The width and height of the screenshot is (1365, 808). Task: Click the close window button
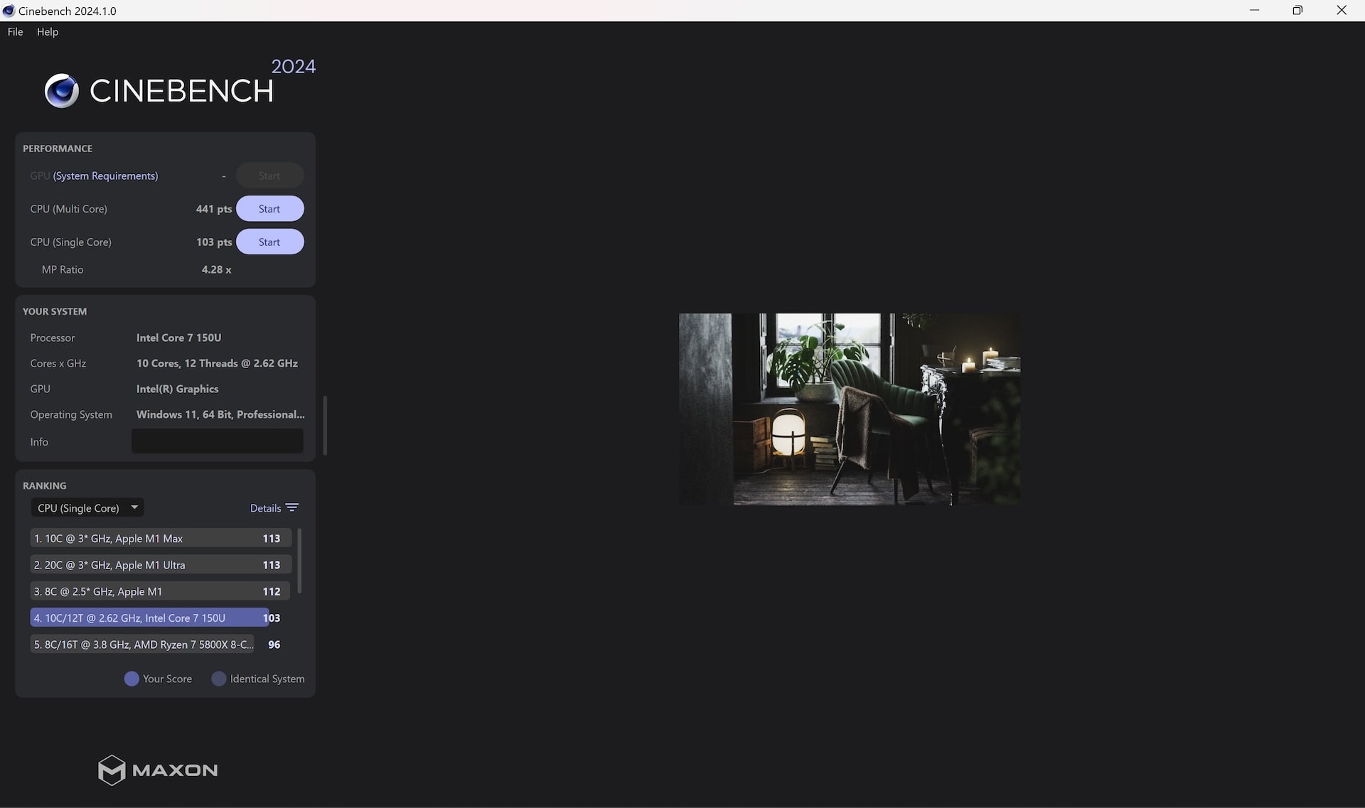click(1342, 10)
